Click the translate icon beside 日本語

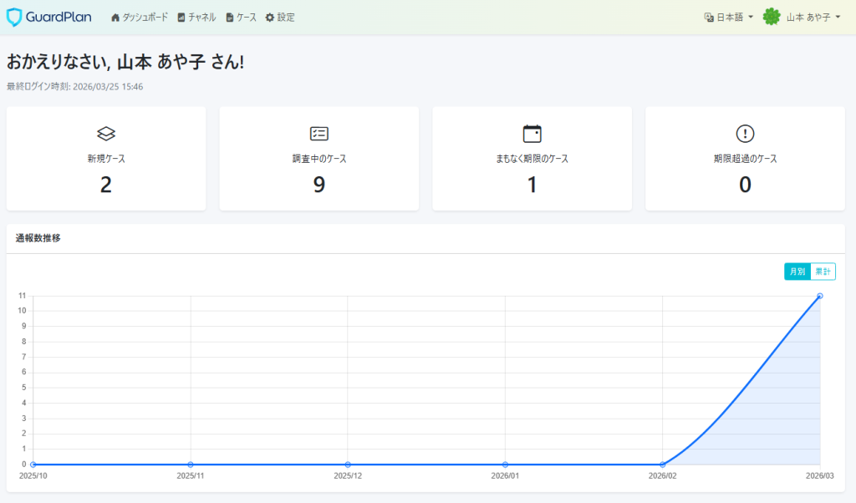(709, 18)
